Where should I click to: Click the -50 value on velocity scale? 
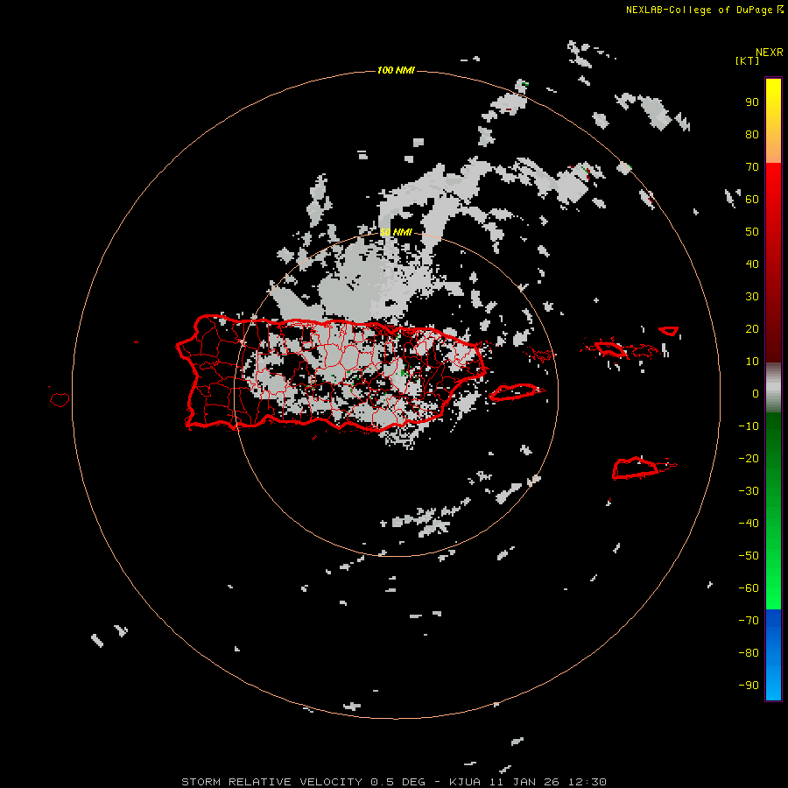[749, 556]
